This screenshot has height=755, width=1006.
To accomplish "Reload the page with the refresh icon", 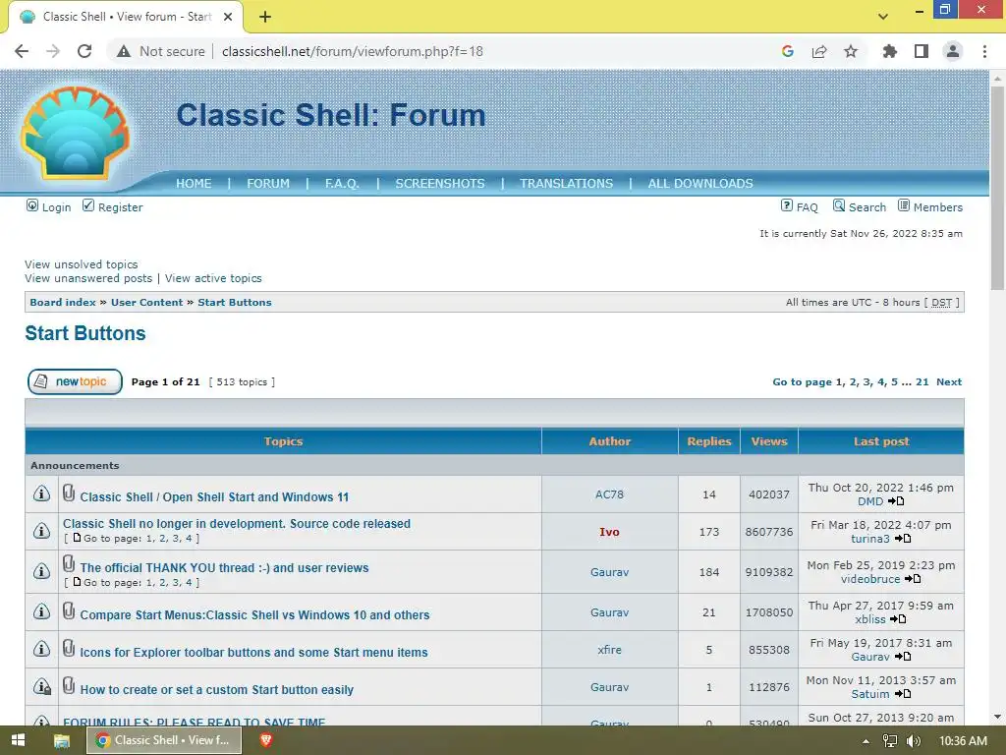I will [x=84, y=51].
